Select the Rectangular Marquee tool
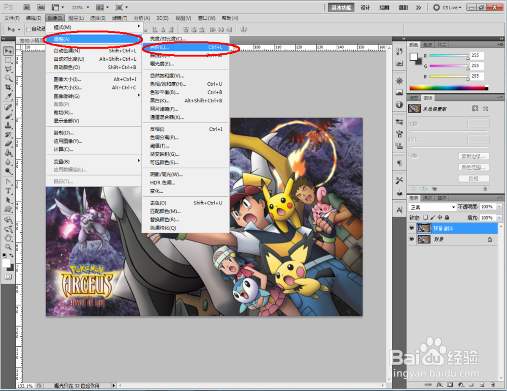This screenshot has width=507, height=391. click(x=8, y=60)
